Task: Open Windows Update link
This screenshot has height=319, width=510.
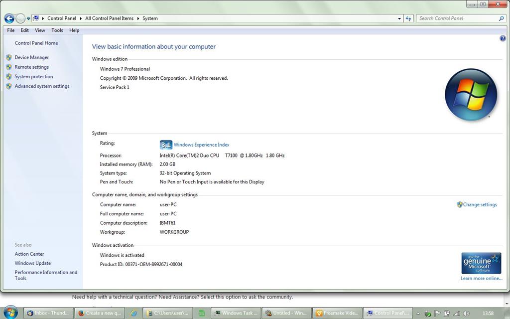Action: [32, 263]
